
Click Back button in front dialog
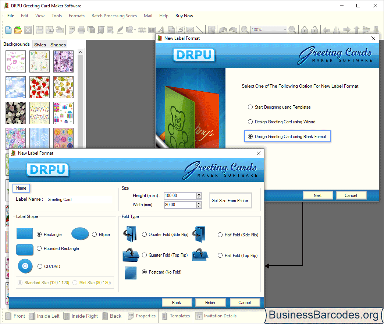[x=177, y=303]
